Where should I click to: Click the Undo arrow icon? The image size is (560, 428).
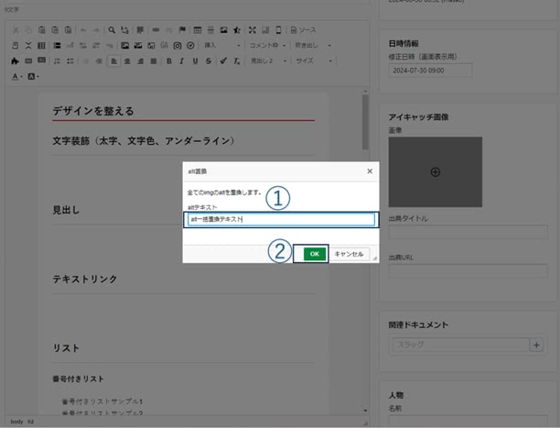[x=83, y=30]
